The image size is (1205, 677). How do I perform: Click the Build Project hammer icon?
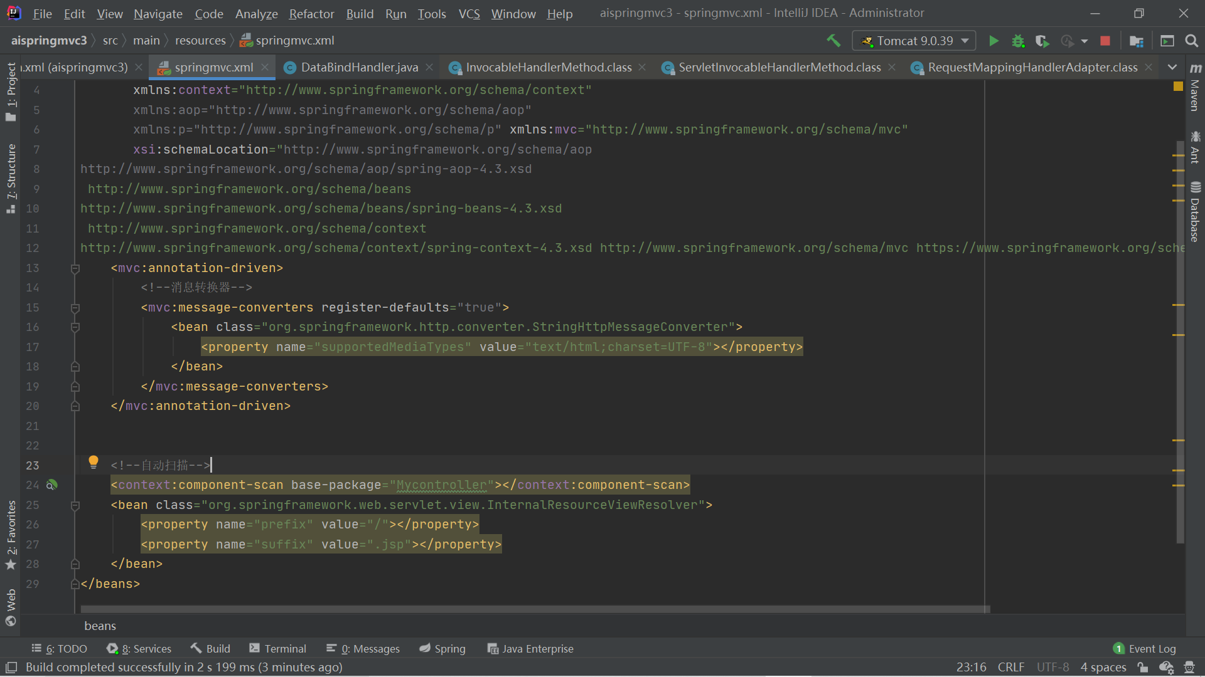833,41
